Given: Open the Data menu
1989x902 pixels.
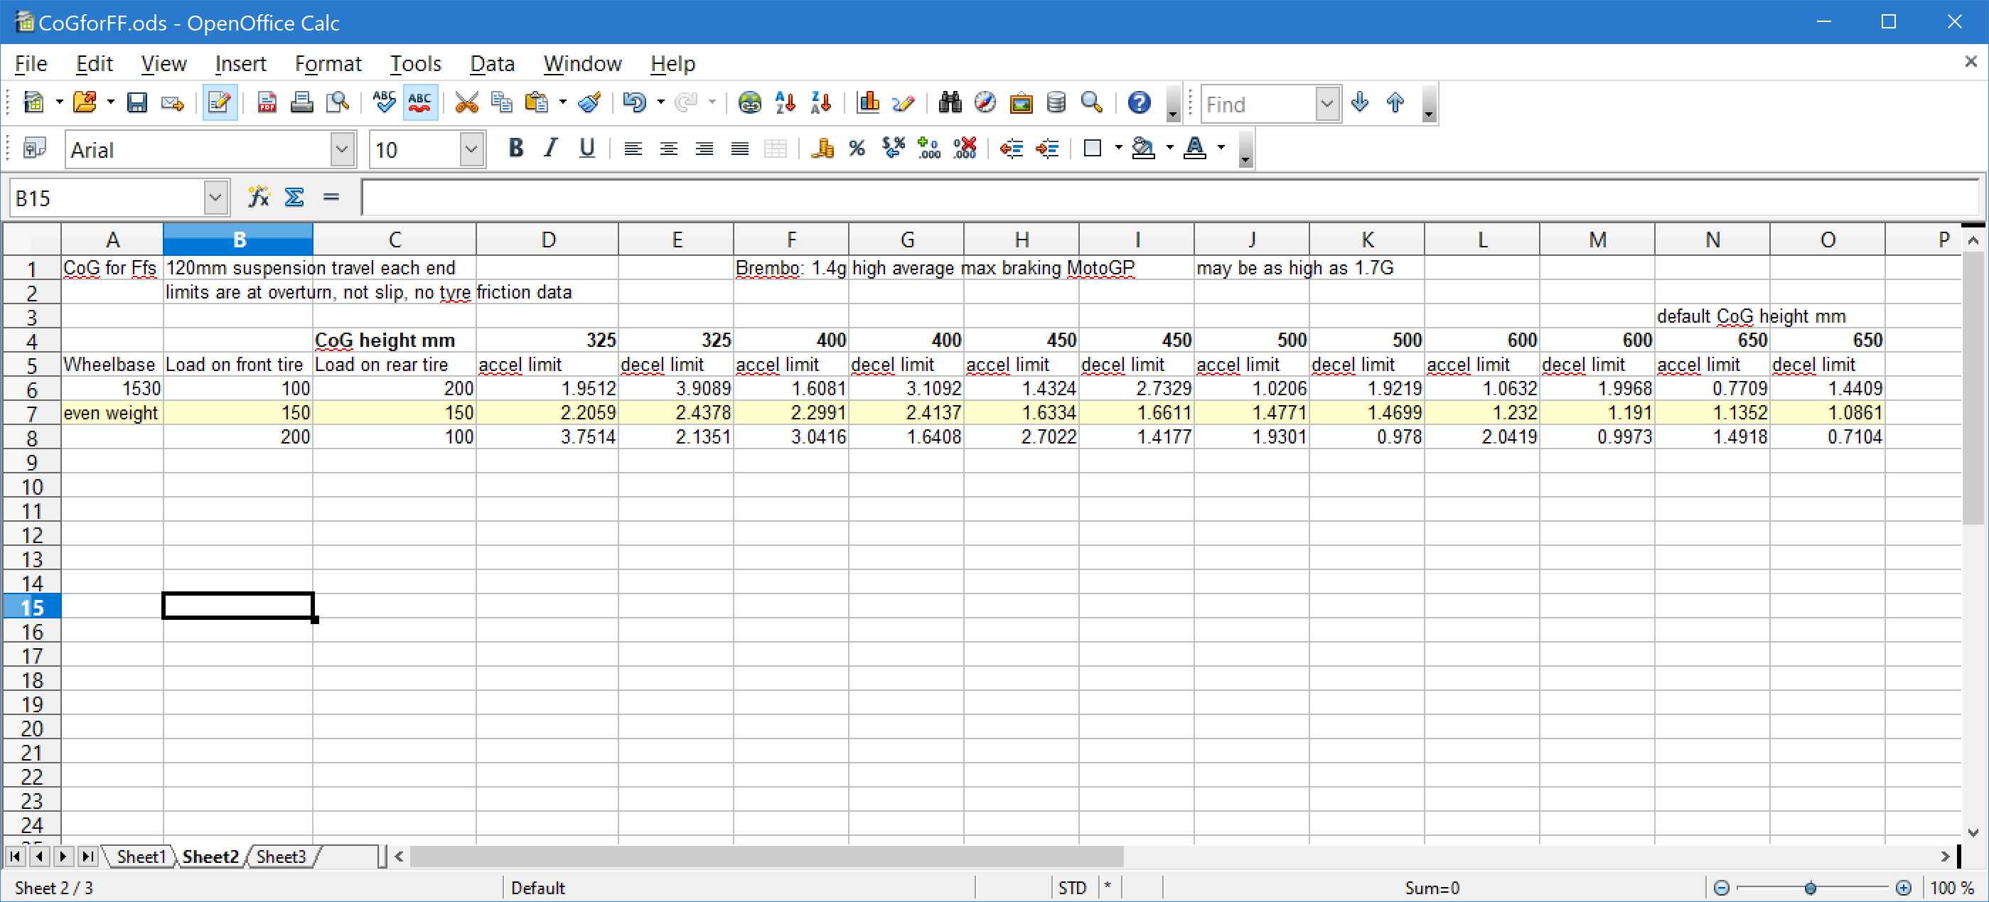Looking at the screenshot, I should click(x=492, y=63).
